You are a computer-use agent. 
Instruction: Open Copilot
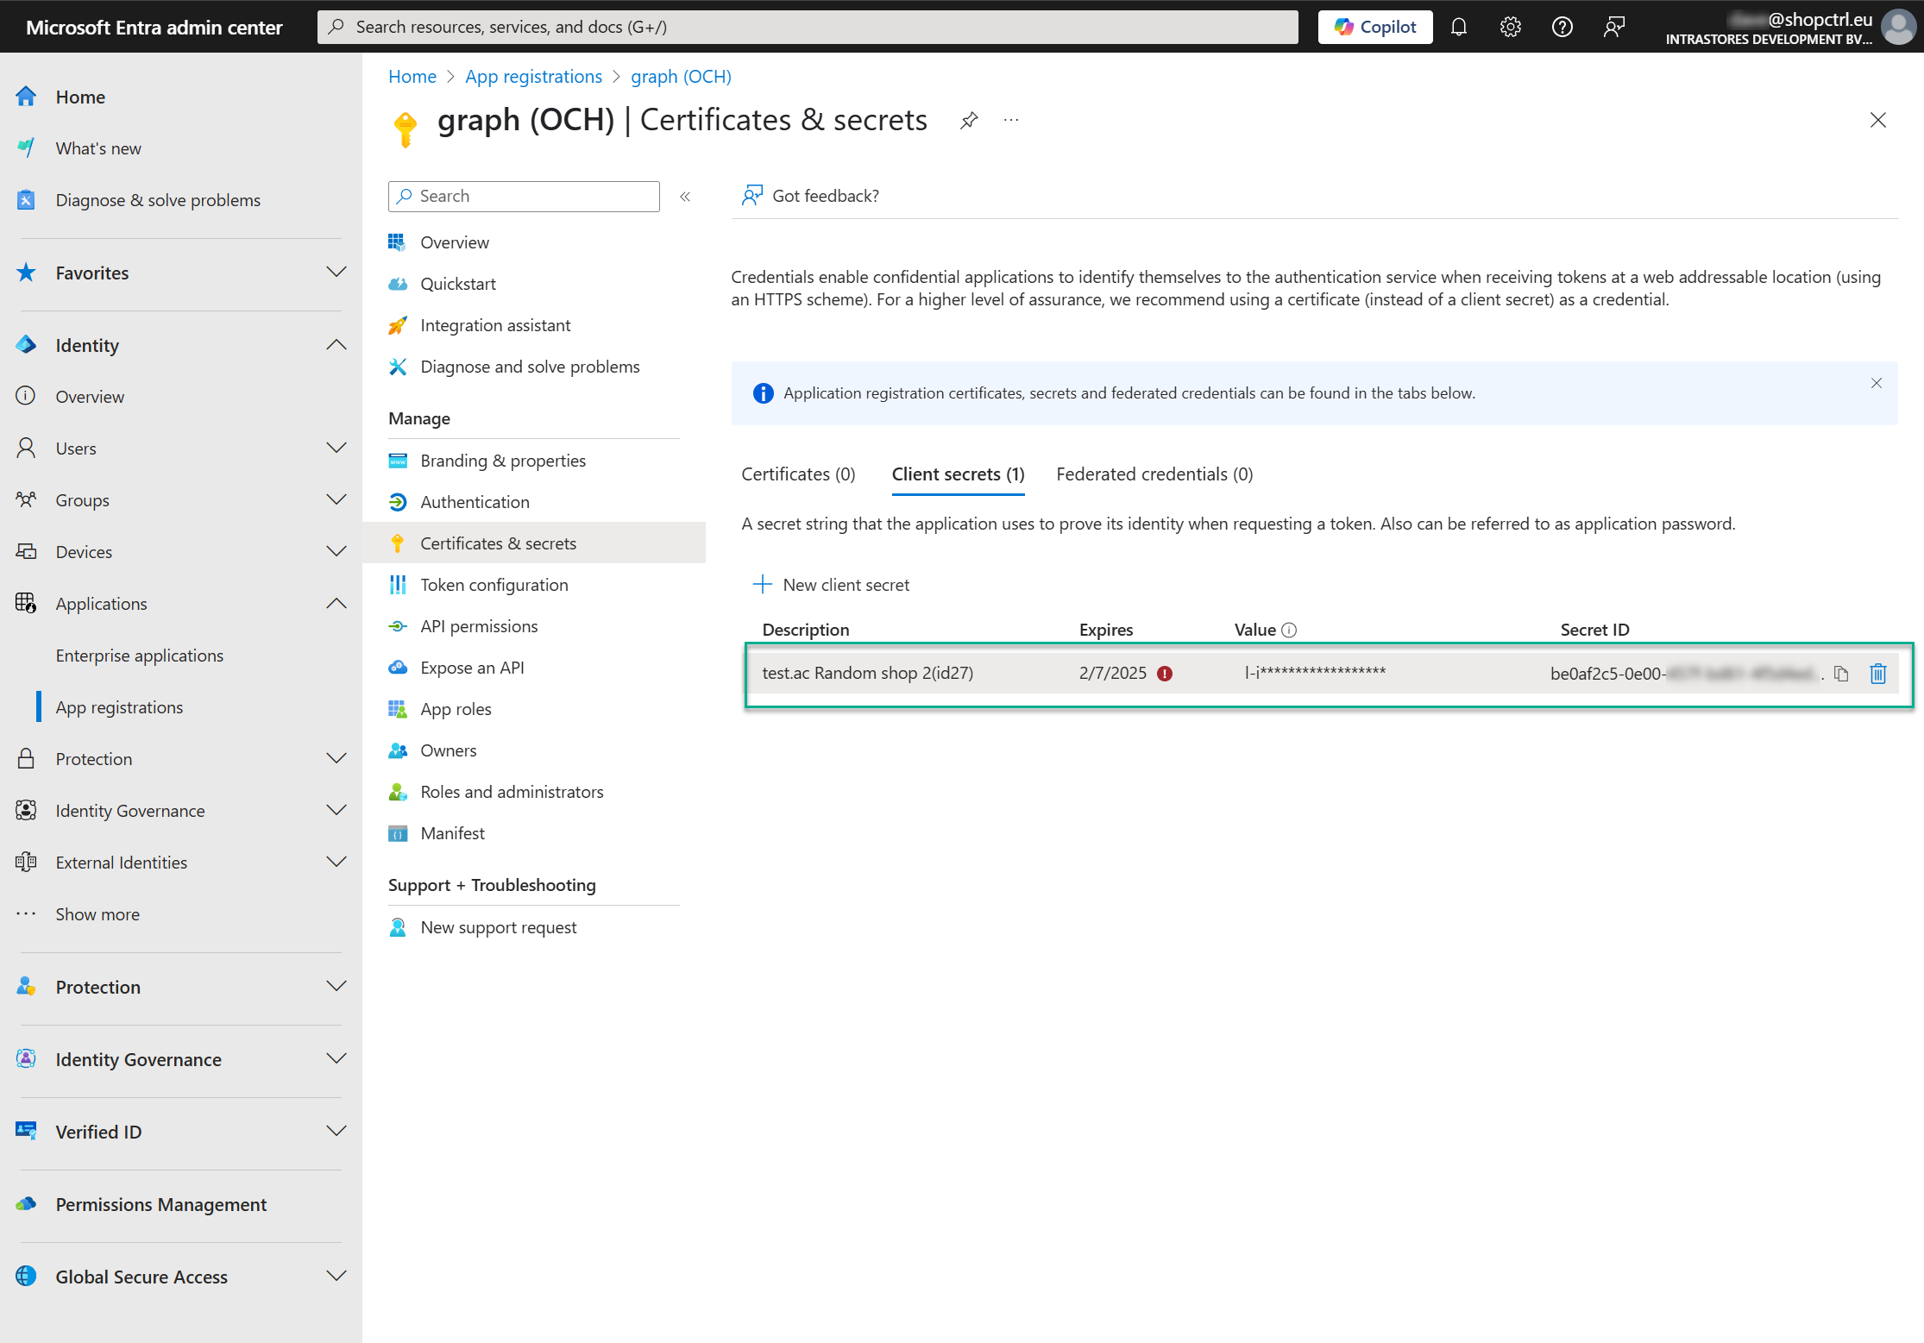point(1375,27)
